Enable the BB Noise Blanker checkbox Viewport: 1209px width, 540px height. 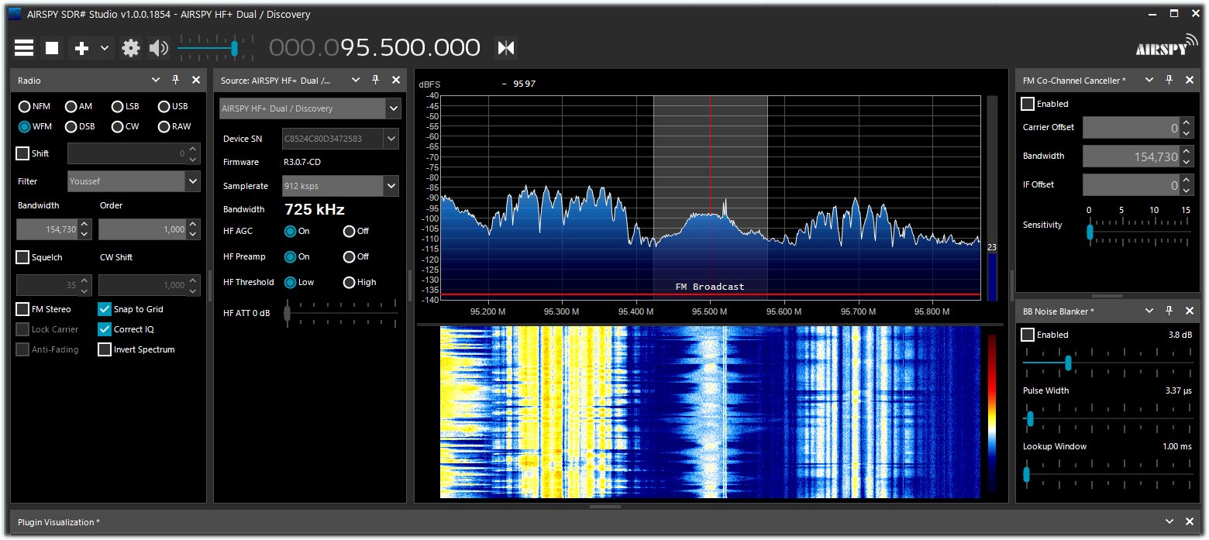pyautogui.click(x=1028, y=335)
